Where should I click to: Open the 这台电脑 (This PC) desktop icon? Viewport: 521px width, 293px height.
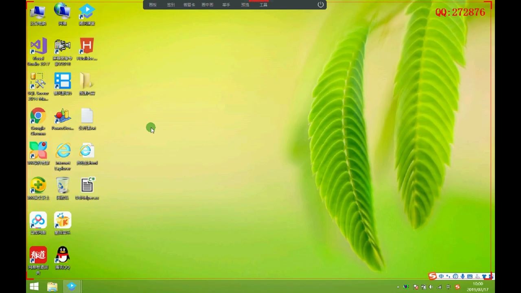(38, 15)
